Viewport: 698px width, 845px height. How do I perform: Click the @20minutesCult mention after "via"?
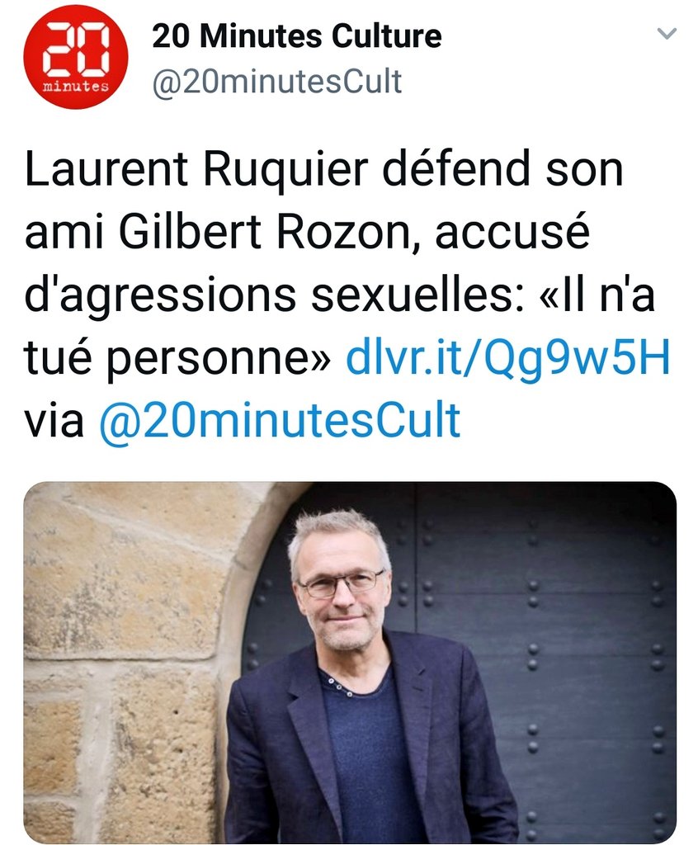[279, 420]
